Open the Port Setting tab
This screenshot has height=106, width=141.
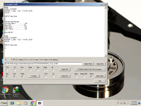53,60
